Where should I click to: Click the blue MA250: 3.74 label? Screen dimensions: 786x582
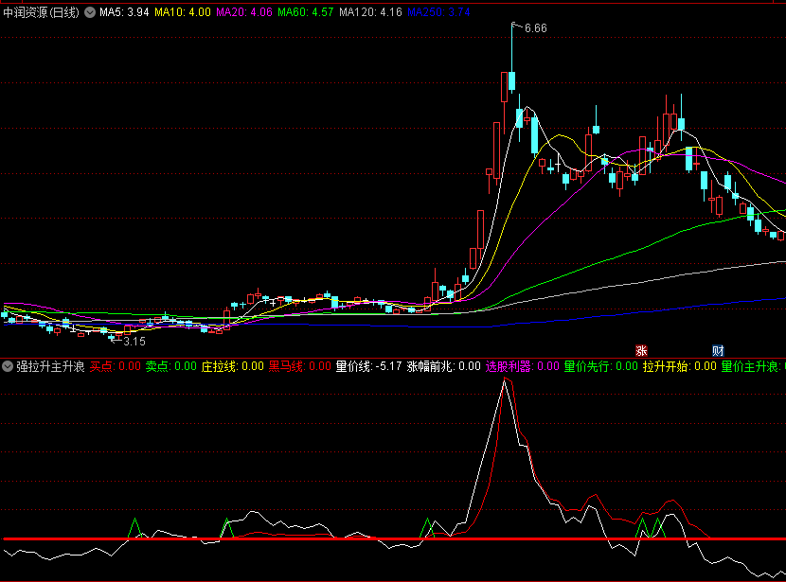coord(438,12)
